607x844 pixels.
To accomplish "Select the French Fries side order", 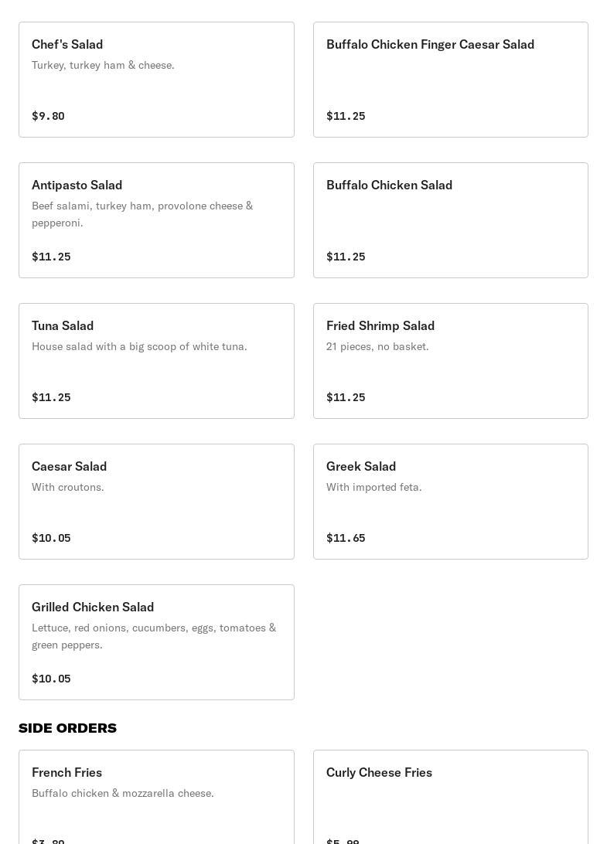I will pos(156,797).
